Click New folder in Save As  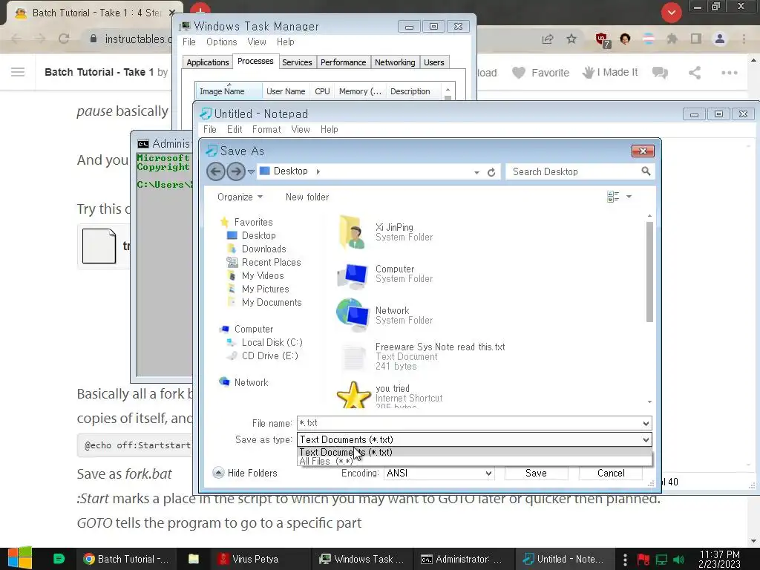coord(307,197)
